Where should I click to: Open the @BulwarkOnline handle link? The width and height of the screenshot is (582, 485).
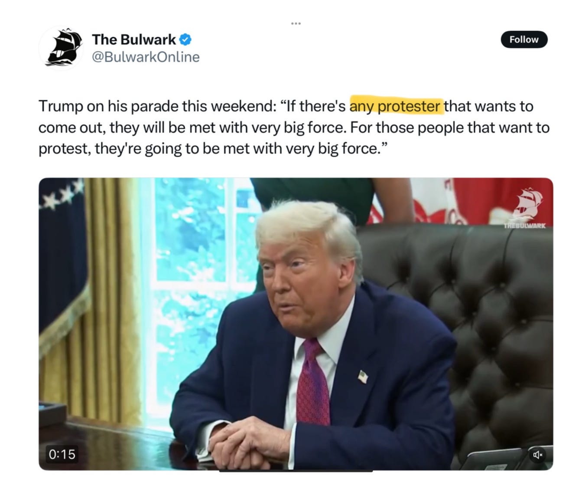point(146,57)
